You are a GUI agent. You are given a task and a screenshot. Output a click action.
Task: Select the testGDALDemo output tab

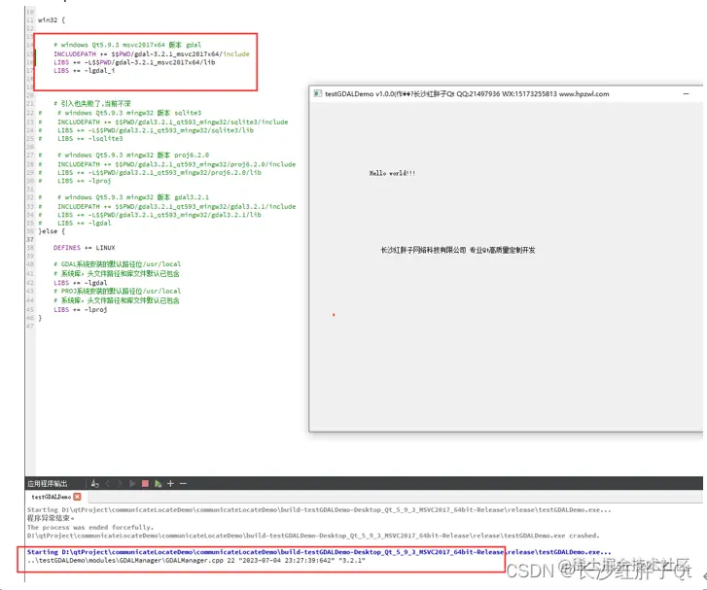[51, 497]
